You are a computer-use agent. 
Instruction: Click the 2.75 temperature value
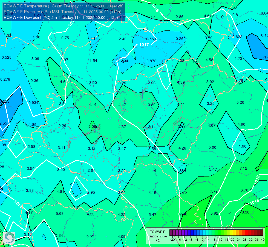tap(65, 38)
